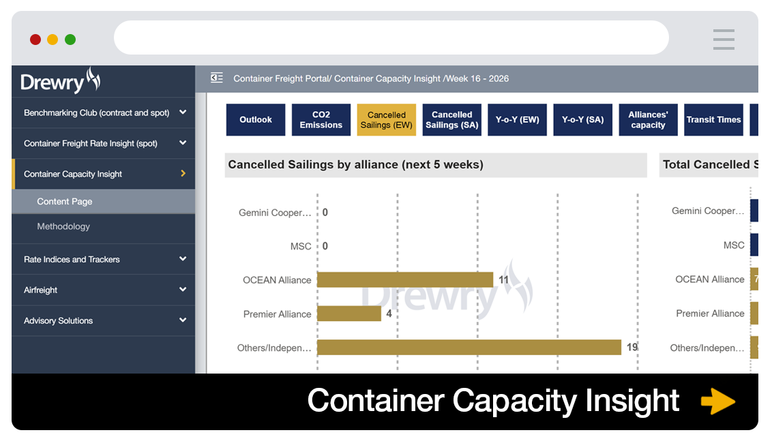
Task: Open the CO2 Emissions tab
Action: coord(321,119)
